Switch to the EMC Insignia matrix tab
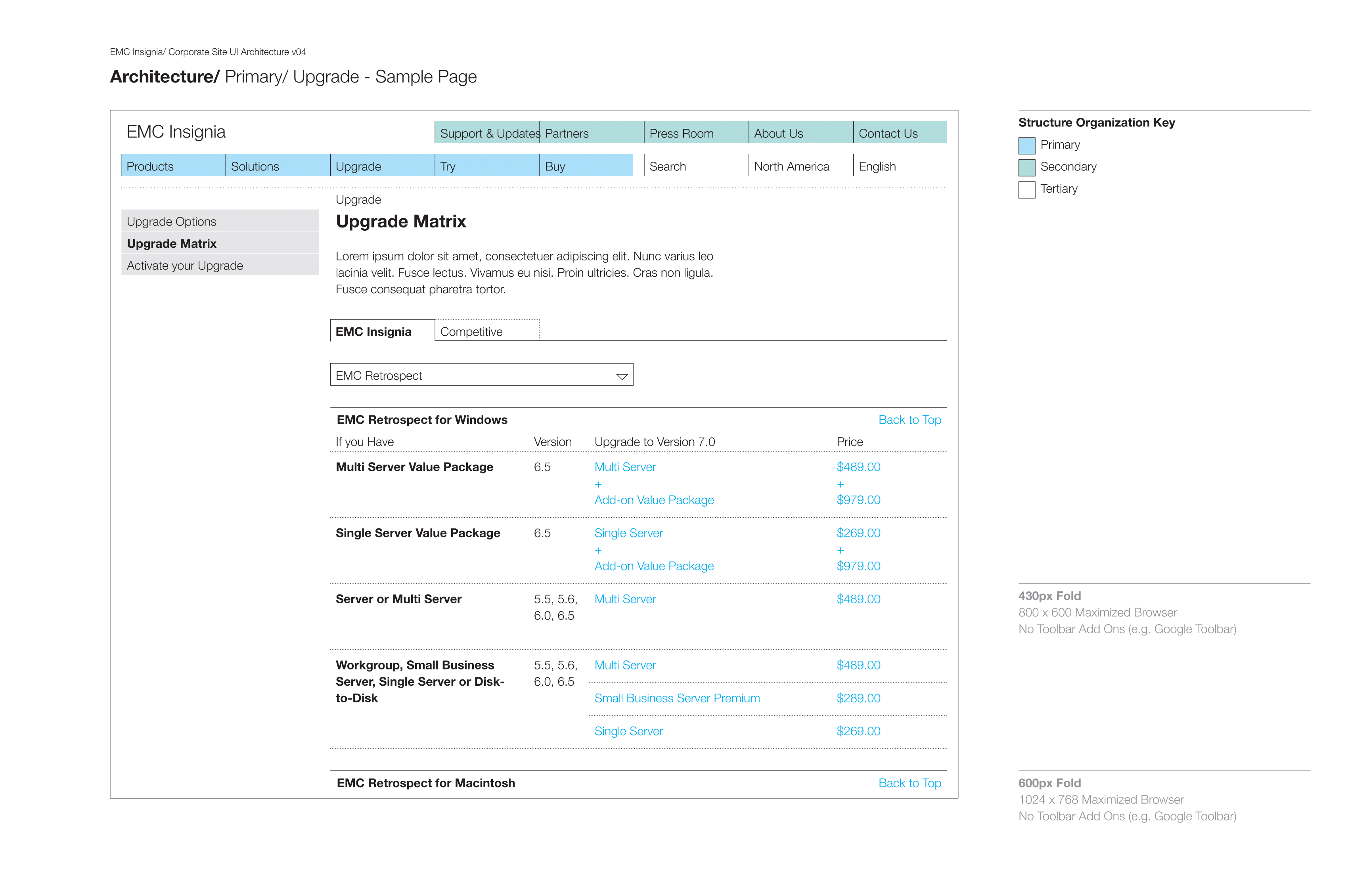This screenshot has height=872, width=1348. (x=382, y=331)
